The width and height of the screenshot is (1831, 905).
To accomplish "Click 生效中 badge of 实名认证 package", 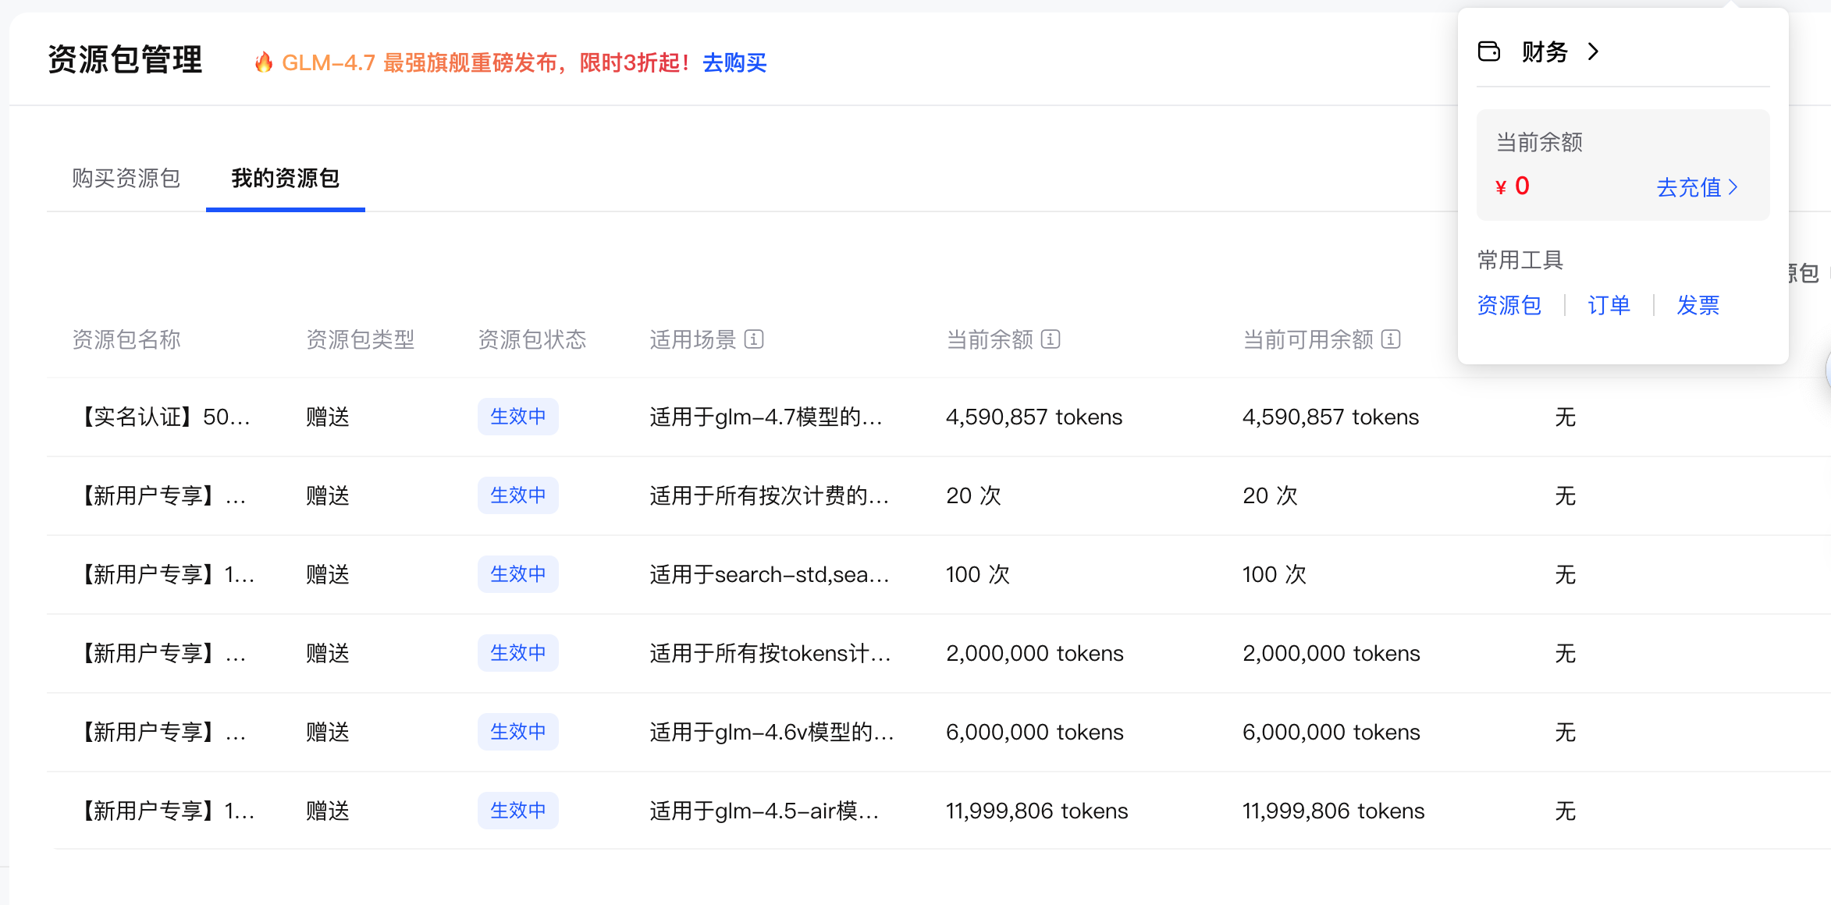I will pos(517,417).
